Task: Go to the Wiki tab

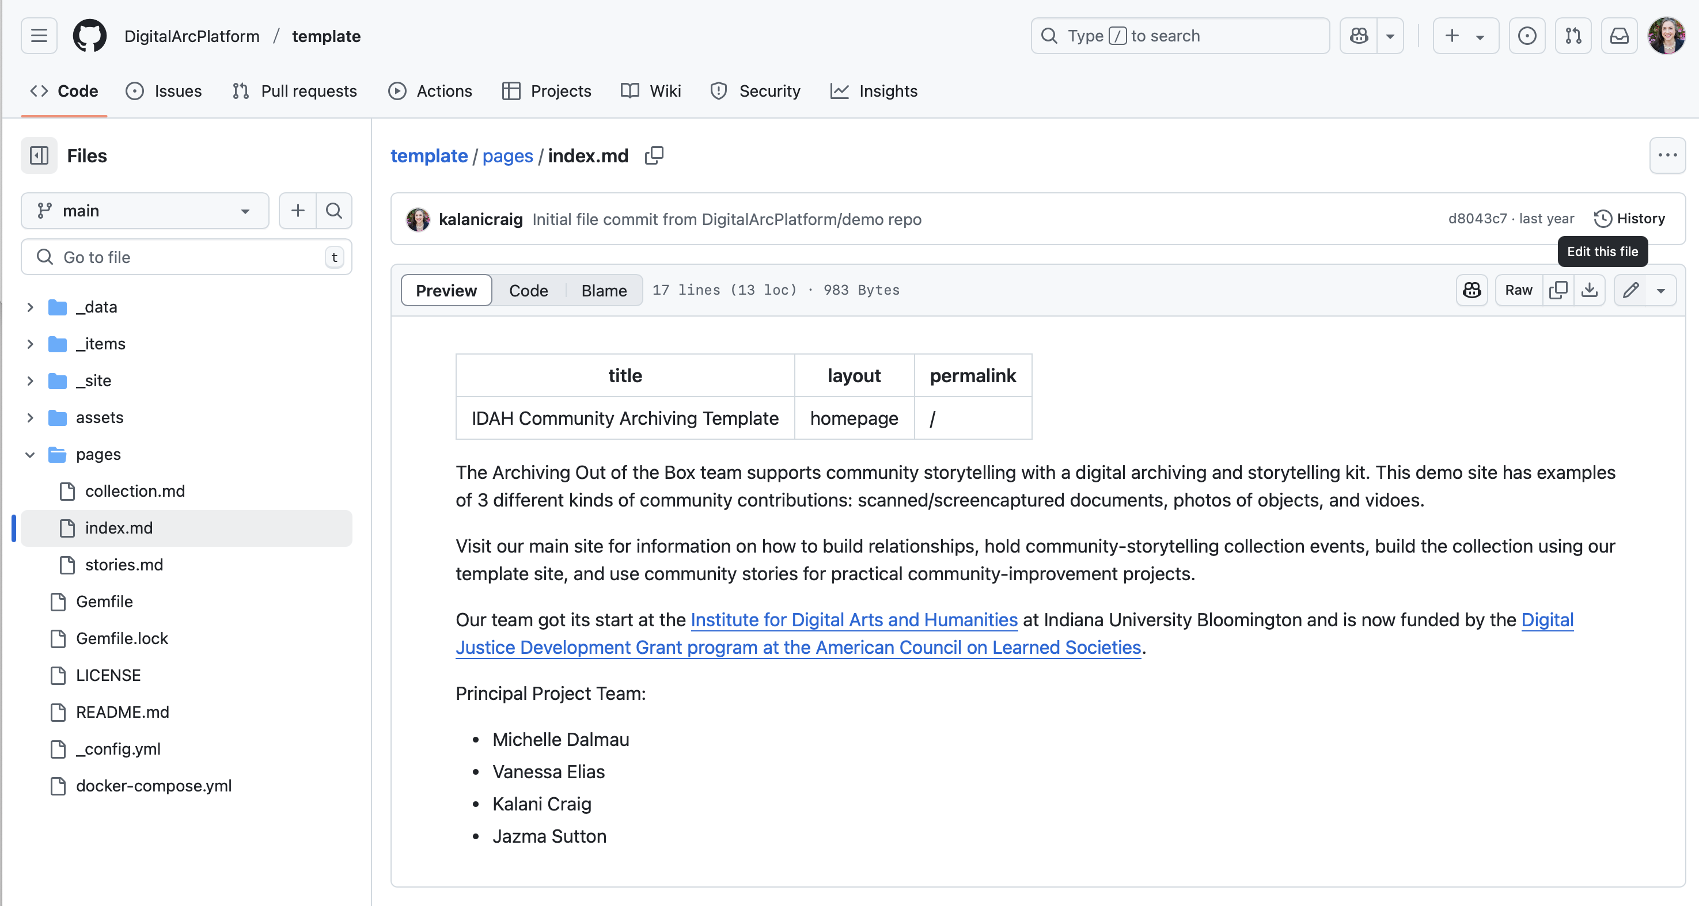Action: coord(651,91)
